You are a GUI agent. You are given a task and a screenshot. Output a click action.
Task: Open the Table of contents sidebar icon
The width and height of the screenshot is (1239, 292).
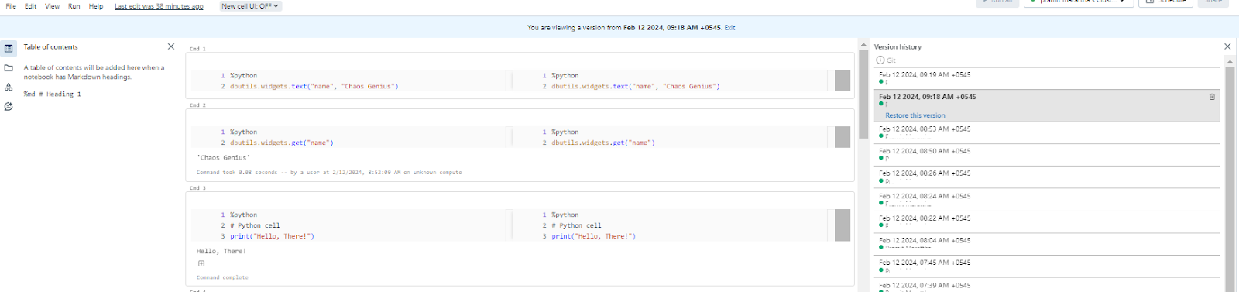(9, 48)
